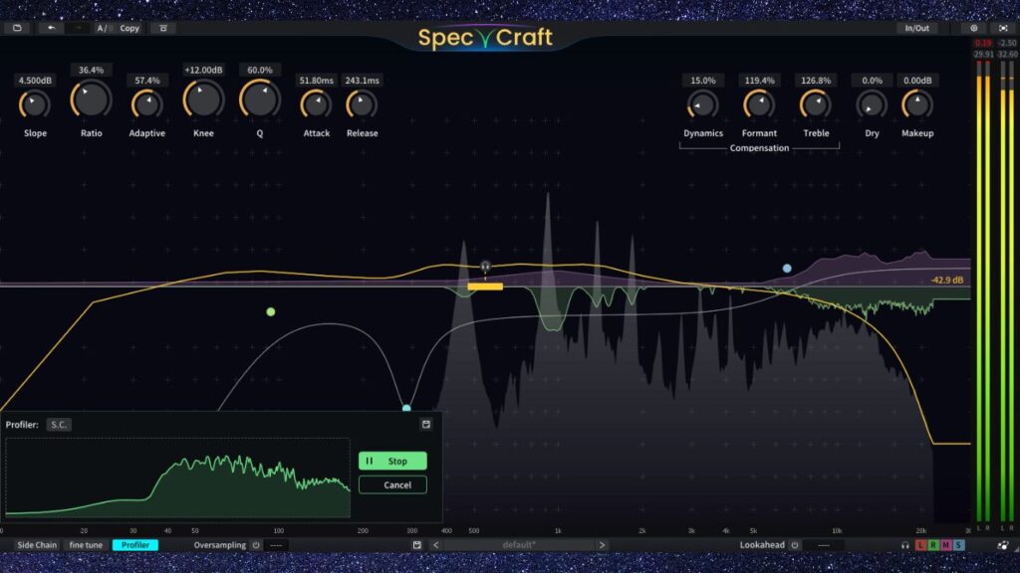Click the green profiler spectrum preview

coord(177,477)
